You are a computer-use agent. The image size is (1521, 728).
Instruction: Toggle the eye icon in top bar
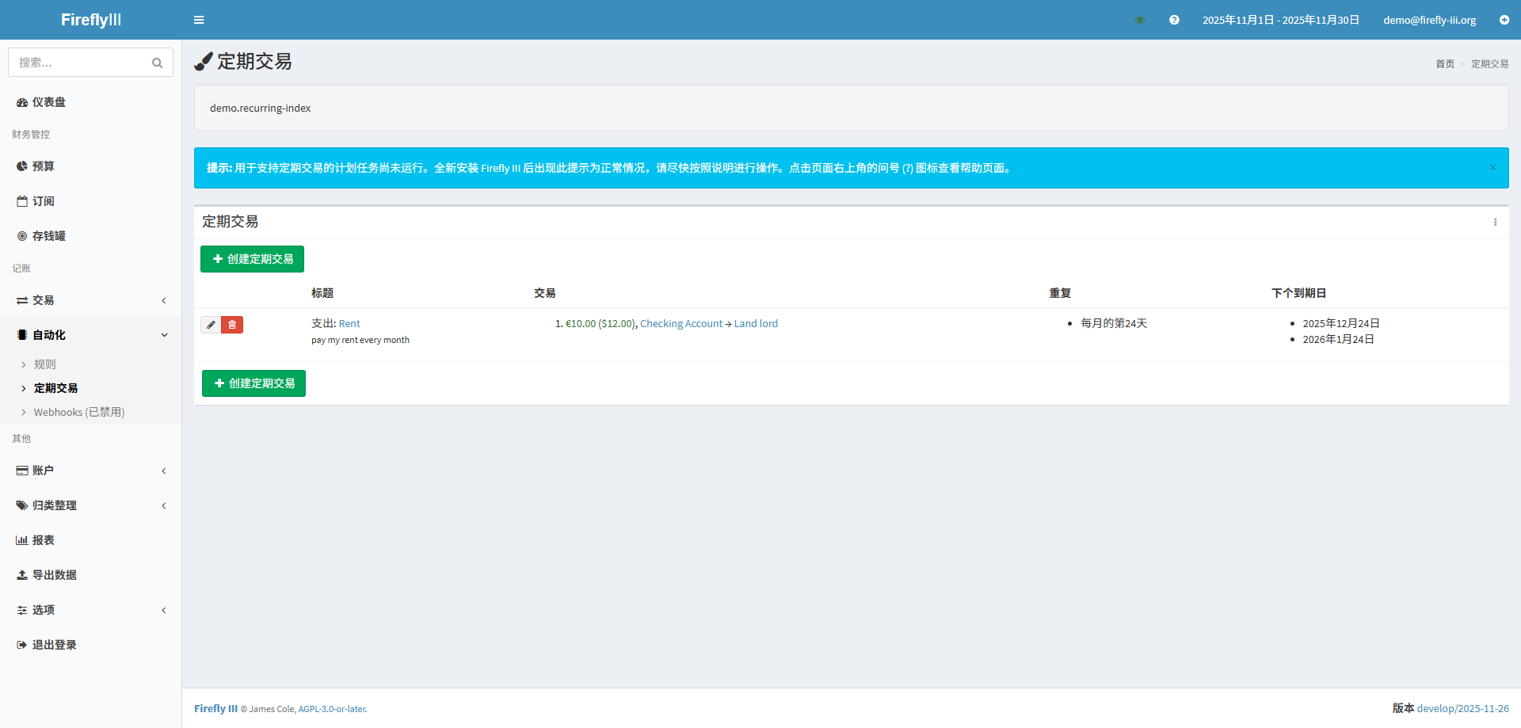point(1140,20)
